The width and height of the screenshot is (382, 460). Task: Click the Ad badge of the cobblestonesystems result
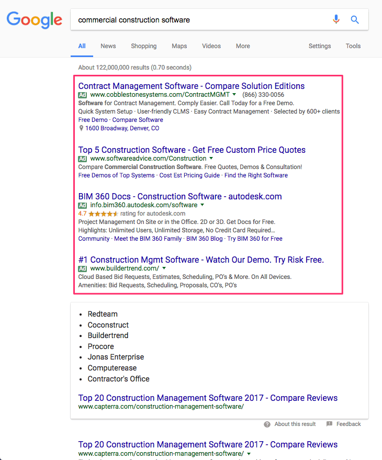click(83, 95)
